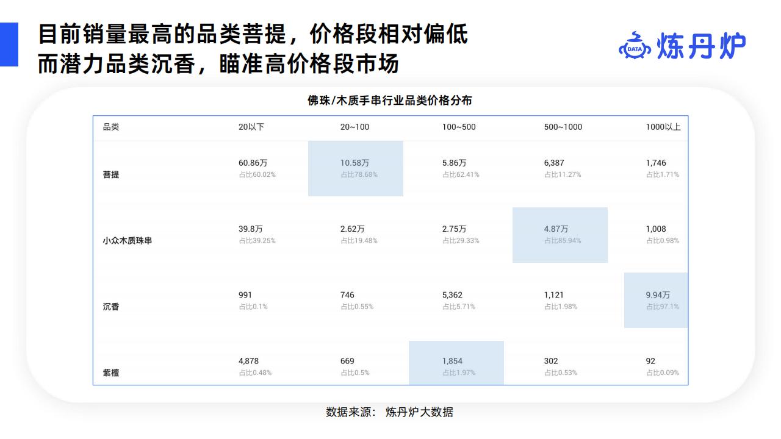Screen dimensions: 781x439
Task: Click the 占比19.48% percentage
Action: click(359, 241)
